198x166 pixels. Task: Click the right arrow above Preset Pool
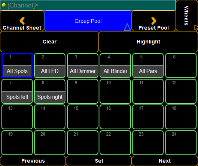pos(154,21)
